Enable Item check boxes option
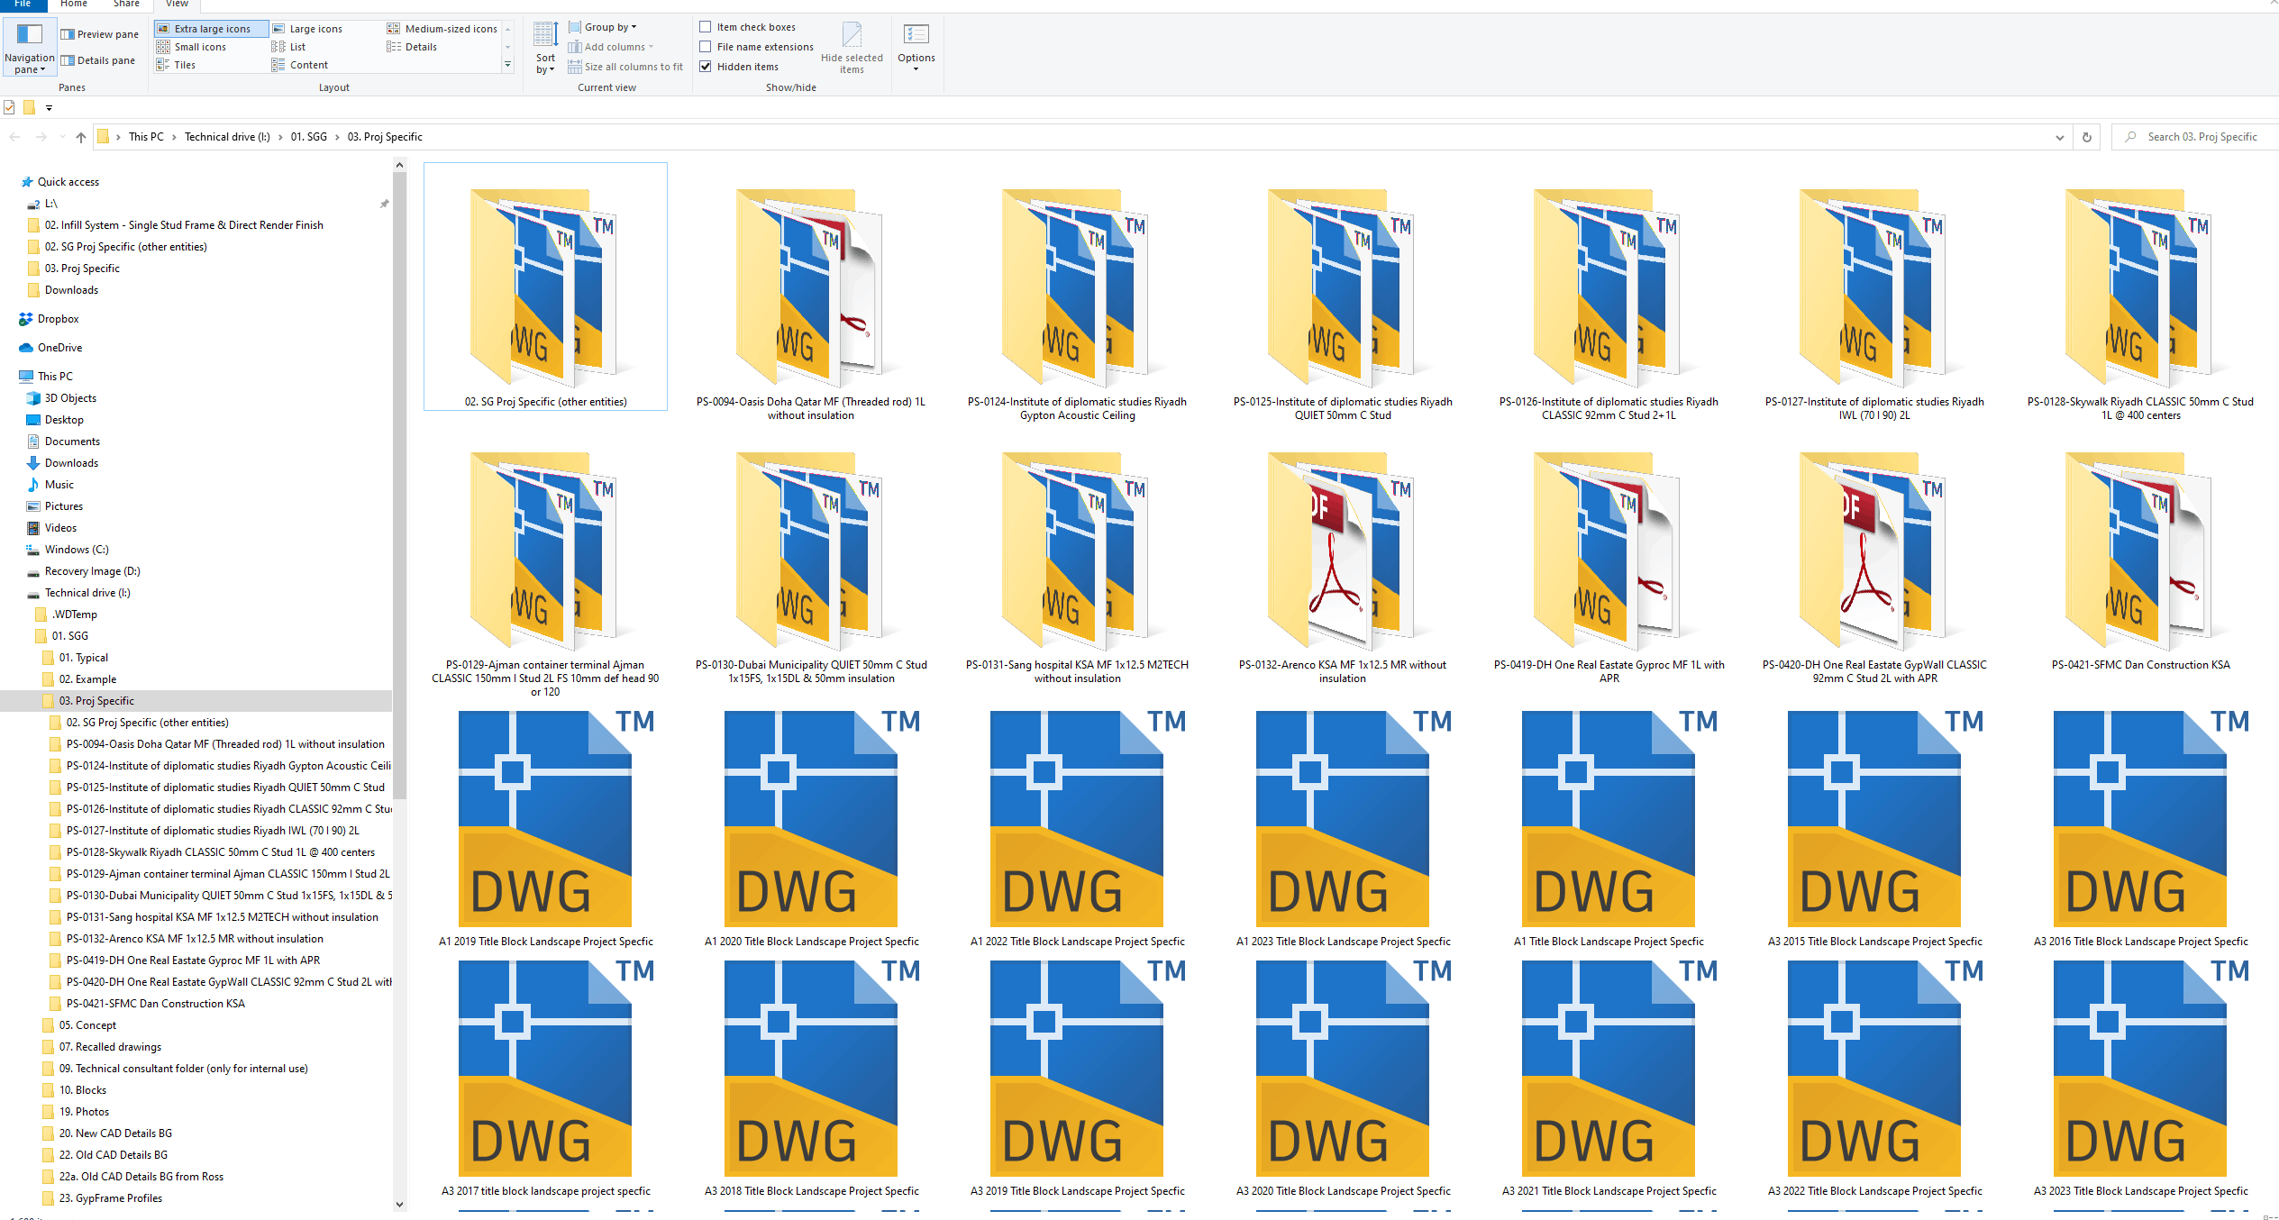Screen dimensions: 2279x1220 (x=706, y=27)
